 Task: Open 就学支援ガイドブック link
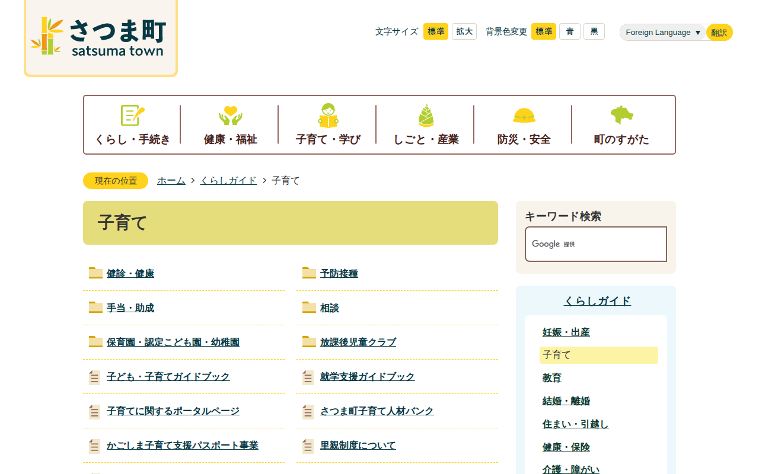point(368,377)
